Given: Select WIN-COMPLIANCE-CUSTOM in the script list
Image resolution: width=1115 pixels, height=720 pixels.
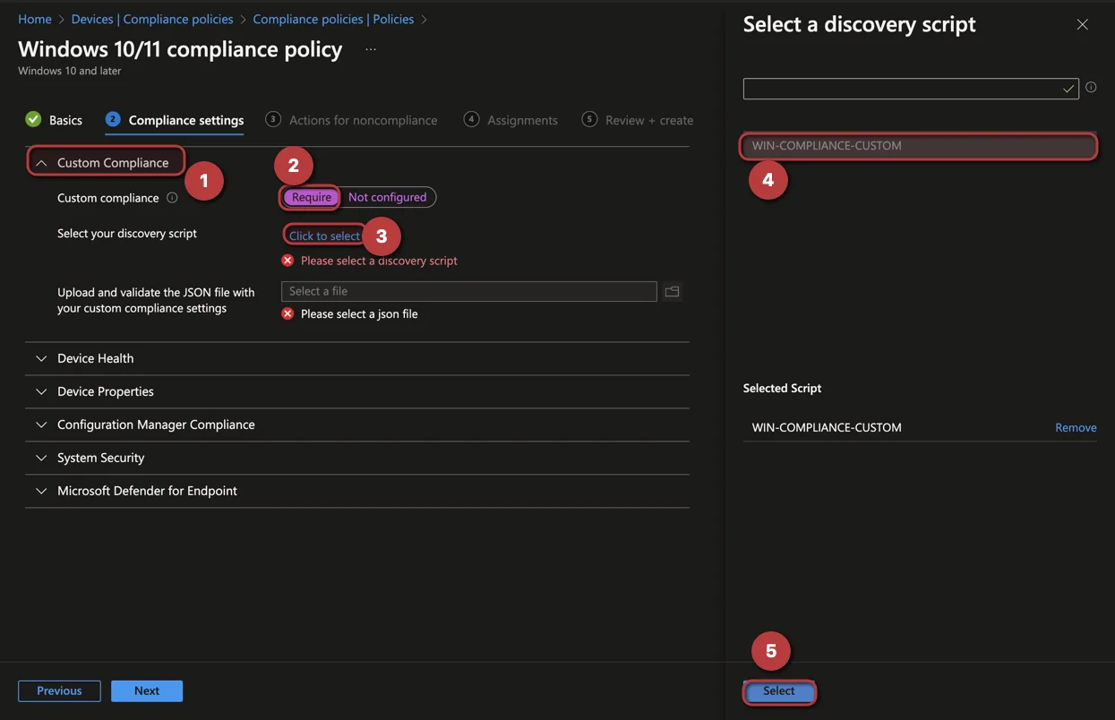Looking at the screenshot, I should click(919, 145).
